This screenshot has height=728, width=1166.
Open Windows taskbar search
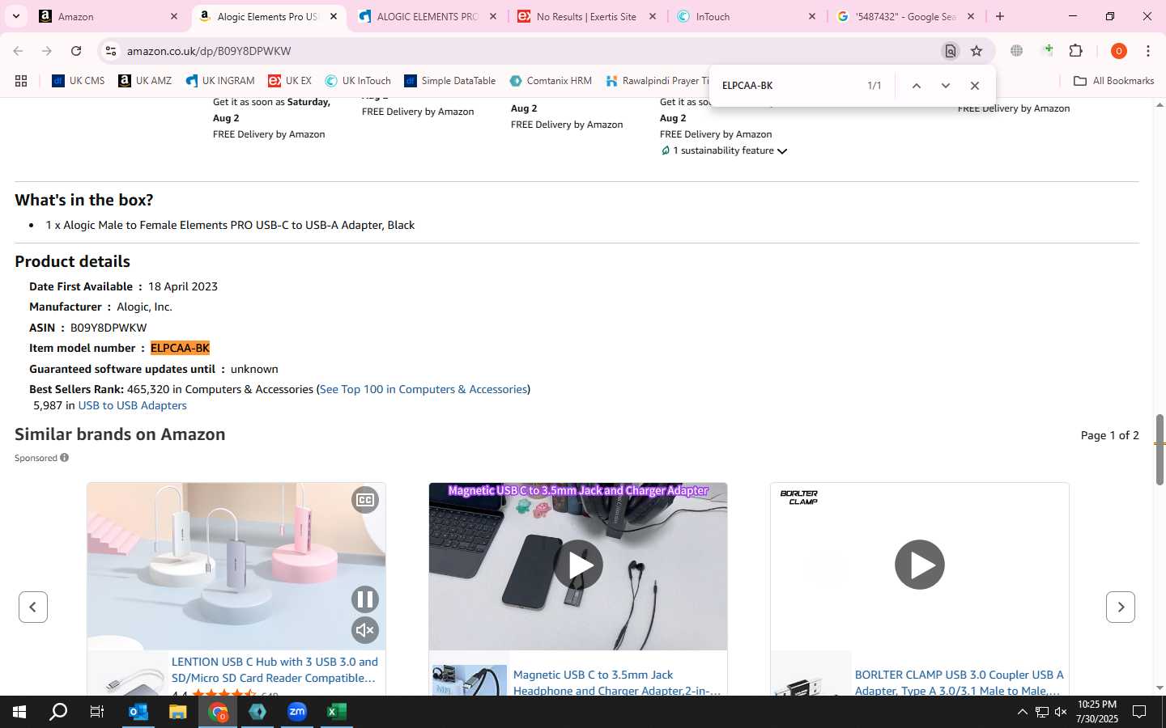tap(58, 712)
